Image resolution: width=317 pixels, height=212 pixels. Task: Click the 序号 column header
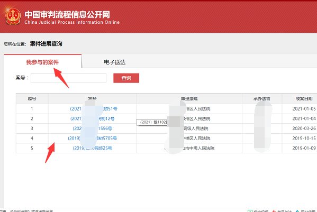click(x=32, y=99)
